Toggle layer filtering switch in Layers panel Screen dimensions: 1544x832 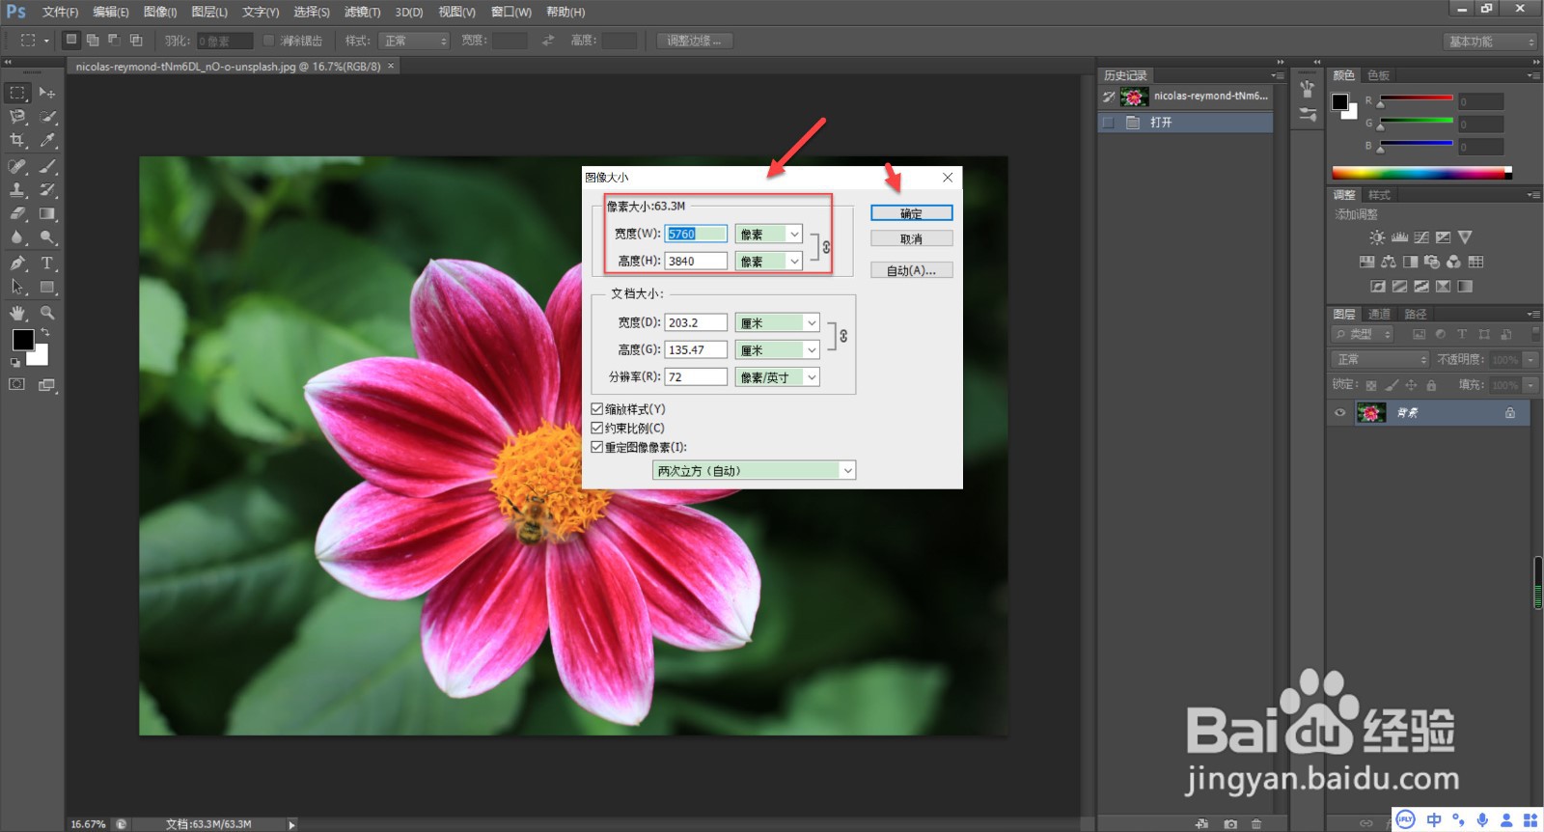pyautogui.click(x=1535, y=334)
